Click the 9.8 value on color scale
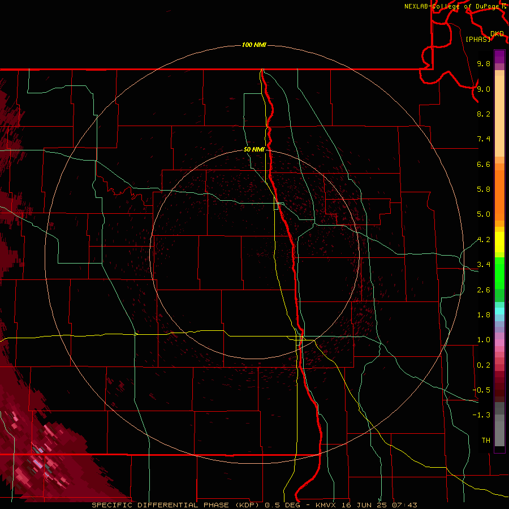The image size is (509, 509). [484, 64]
